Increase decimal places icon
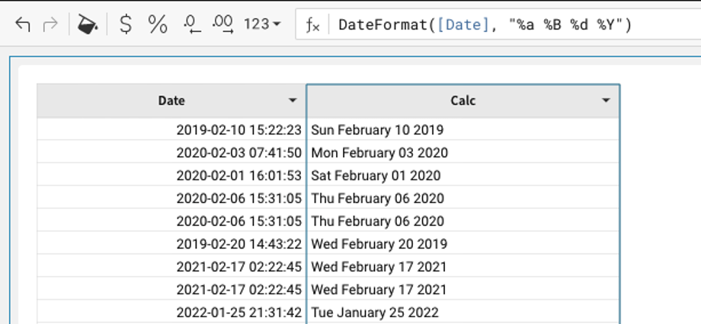The width and height of the screenshot is (701, 324). click(222, 25)
